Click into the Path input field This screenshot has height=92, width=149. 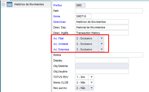[x=109, y=11]
